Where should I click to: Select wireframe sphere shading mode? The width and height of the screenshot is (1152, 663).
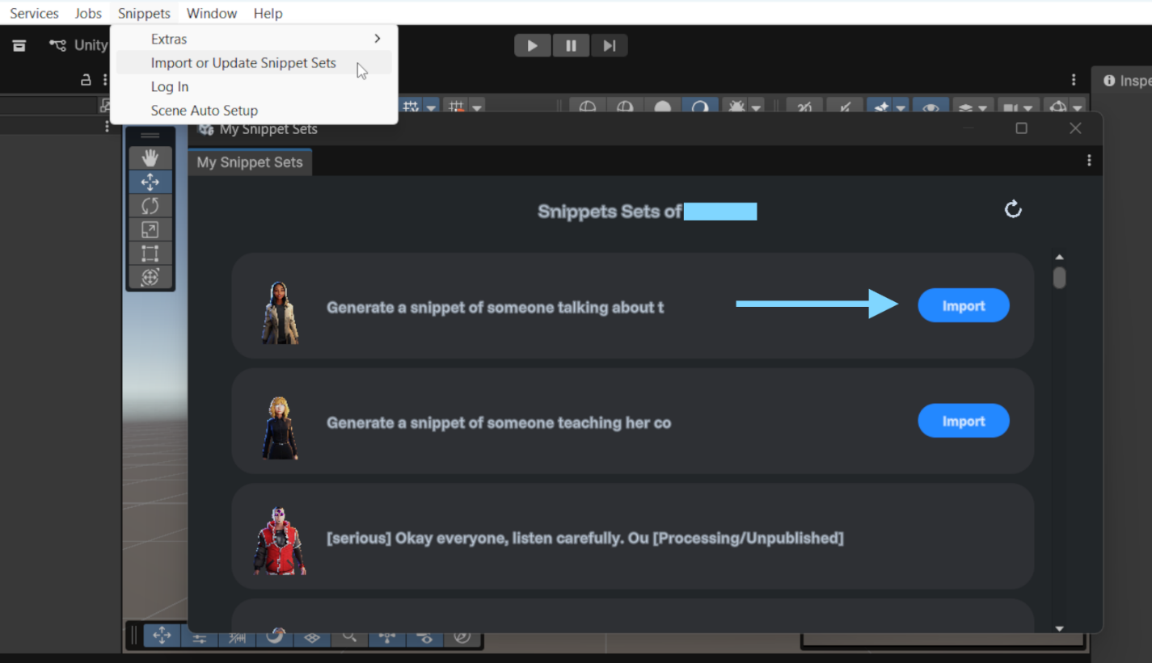click(588, 107)
